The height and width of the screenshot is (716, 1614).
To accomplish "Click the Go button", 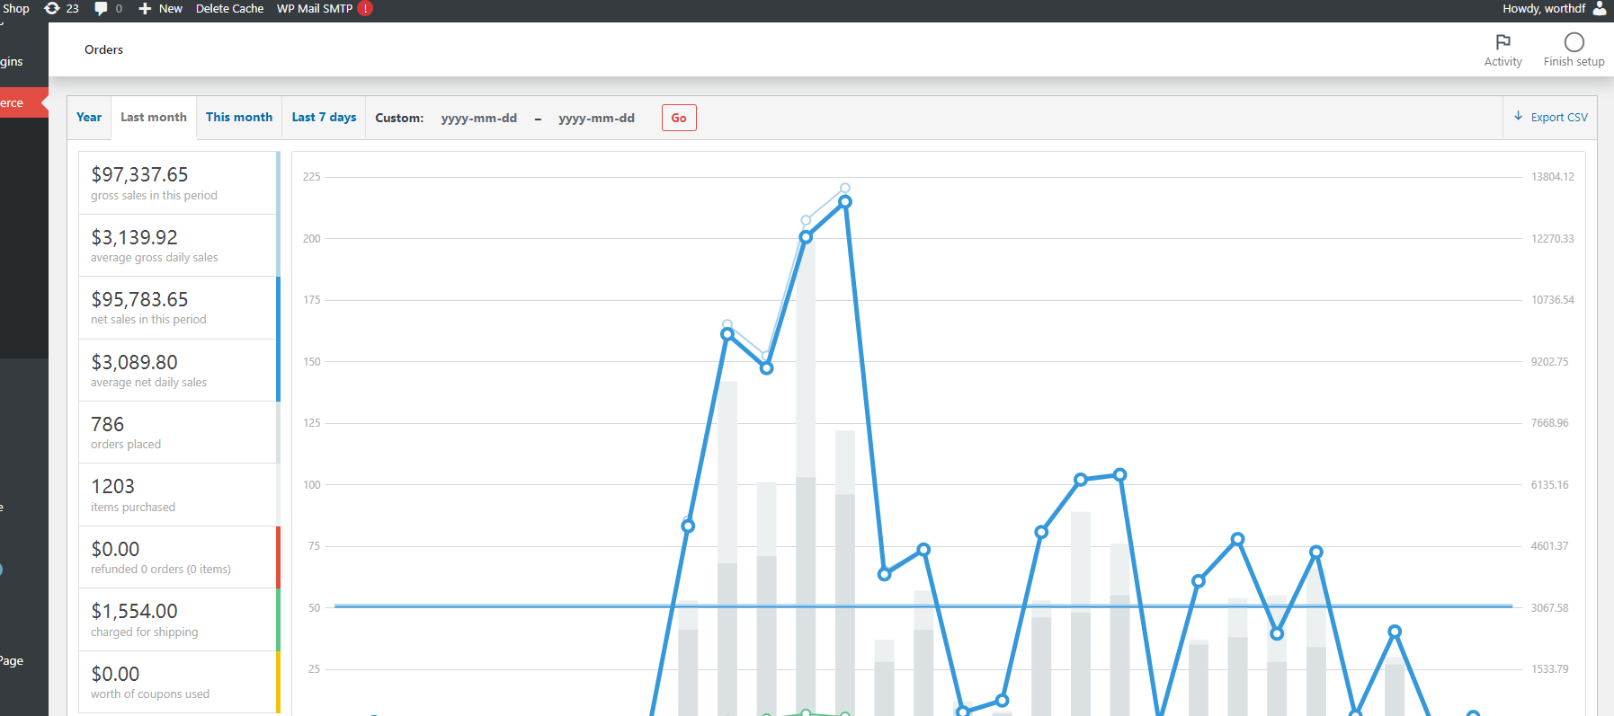I will point(679,118).
